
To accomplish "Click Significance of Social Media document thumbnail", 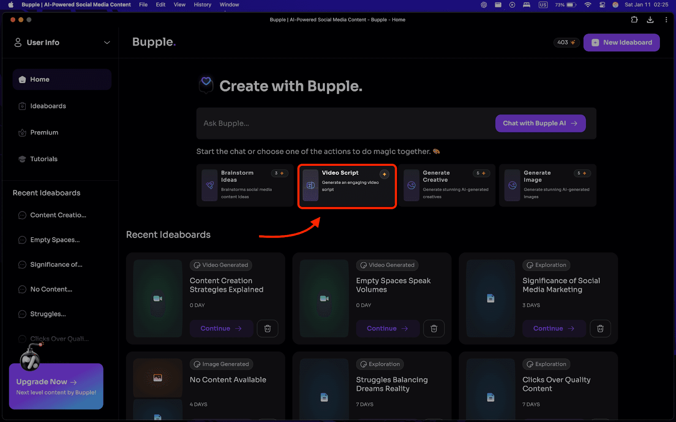I will (491, 298).
